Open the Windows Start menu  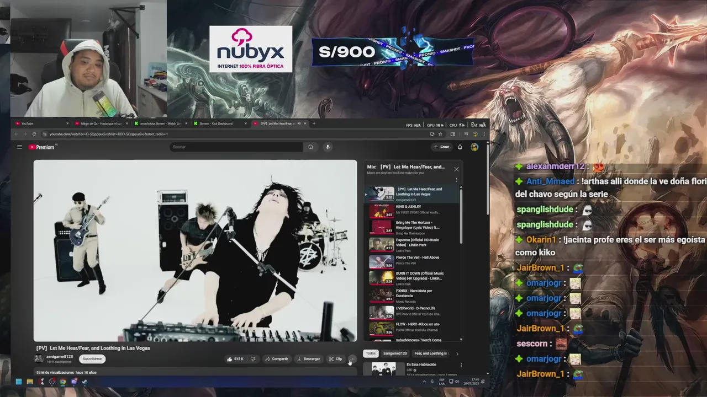[18, 382]
